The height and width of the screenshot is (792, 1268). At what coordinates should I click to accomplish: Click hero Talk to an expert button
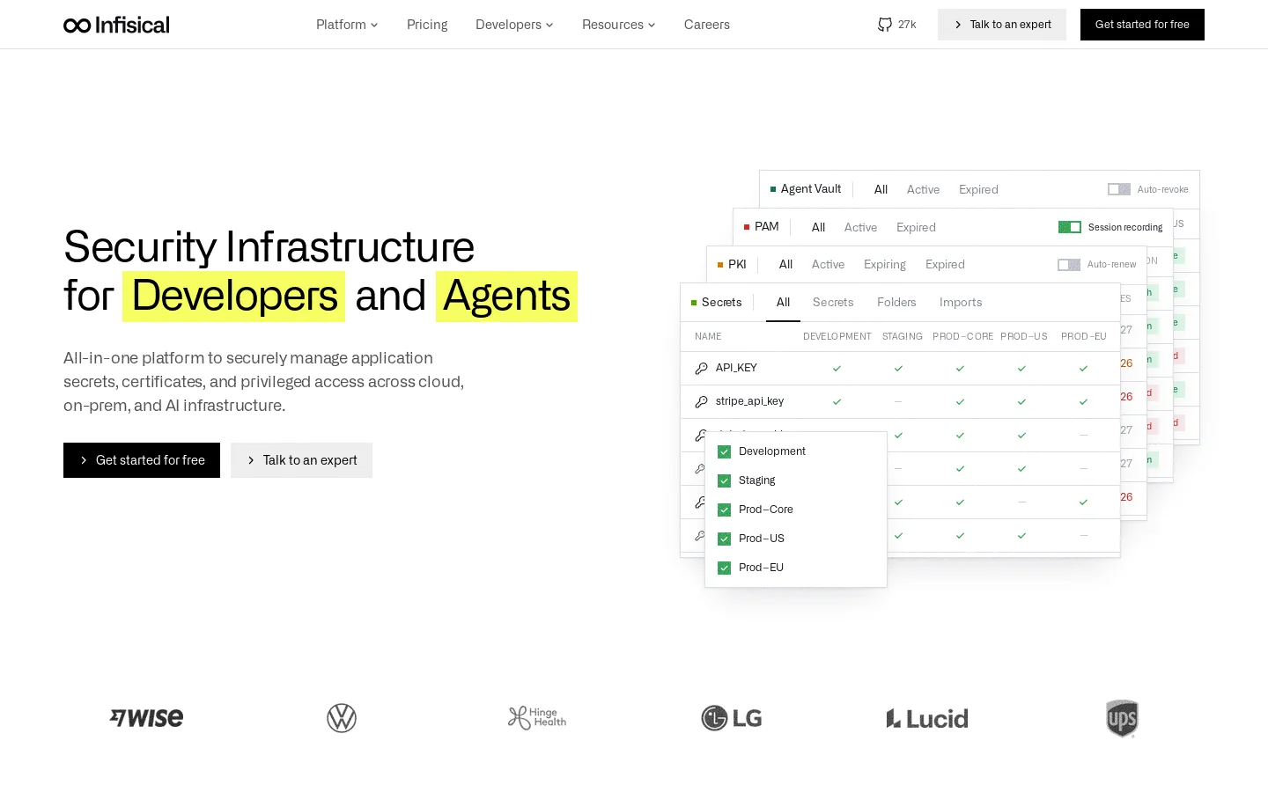301,460
